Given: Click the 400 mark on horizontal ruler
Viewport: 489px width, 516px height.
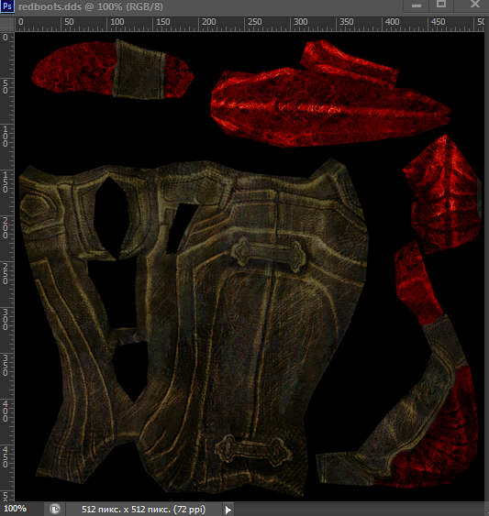Looking at the screenshot, I should pos(392,22).
